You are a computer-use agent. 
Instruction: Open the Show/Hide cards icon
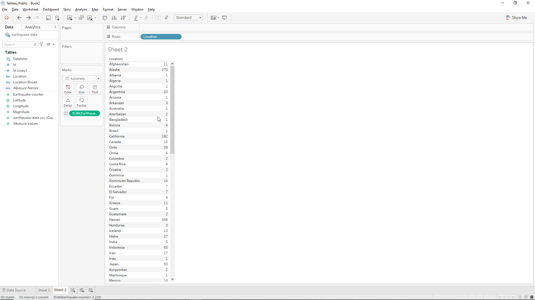pyautogui.click(x=213, y=18)
